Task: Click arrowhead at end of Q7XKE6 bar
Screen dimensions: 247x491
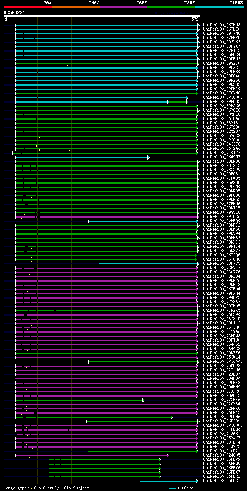Action: point(144,400)
